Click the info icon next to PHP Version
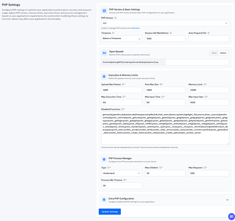This screenshot has height=221, width=235. (x=116, y=18)
